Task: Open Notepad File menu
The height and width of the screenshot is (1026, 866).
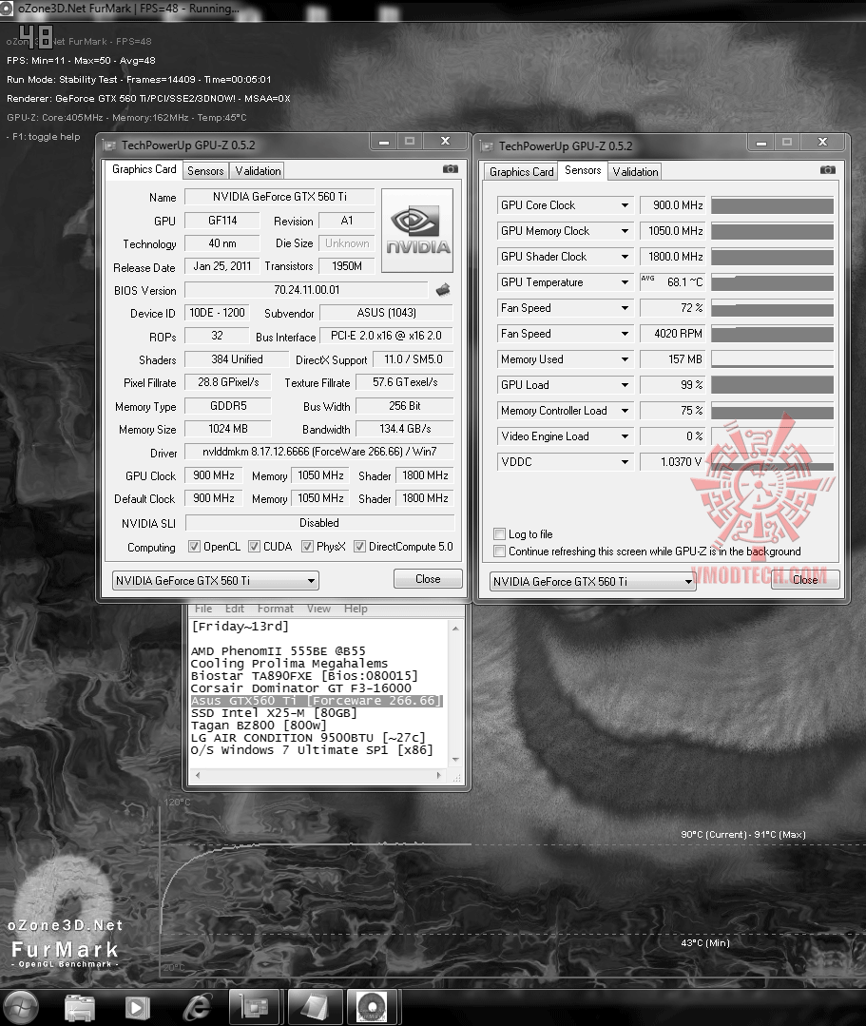Action: tap(203, 609)
